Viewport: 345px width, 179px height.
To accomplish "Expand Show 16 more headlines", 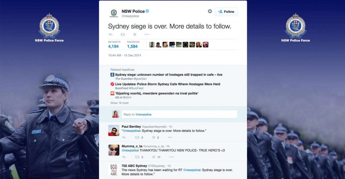I will coord(119,103).
